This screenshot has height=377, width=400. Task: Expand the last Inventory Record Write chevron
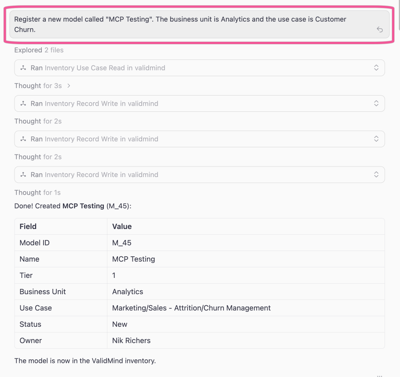pos(376,174)
